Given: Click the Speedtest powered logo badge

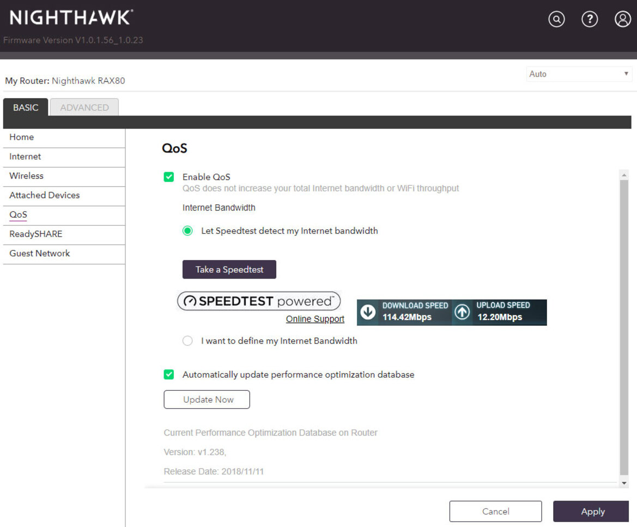Looking at the screenshot, I should point(259,301).
